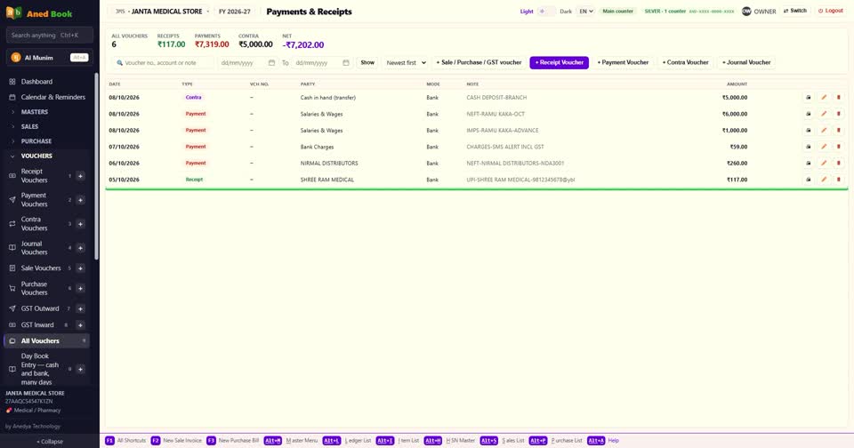Delete the Cash in hand contra voucher

[x=839, y=98]
